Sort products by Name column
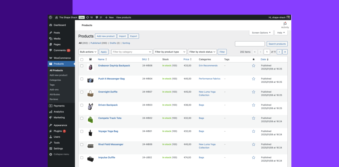339x167 pixels. click(x=103, y=60)
